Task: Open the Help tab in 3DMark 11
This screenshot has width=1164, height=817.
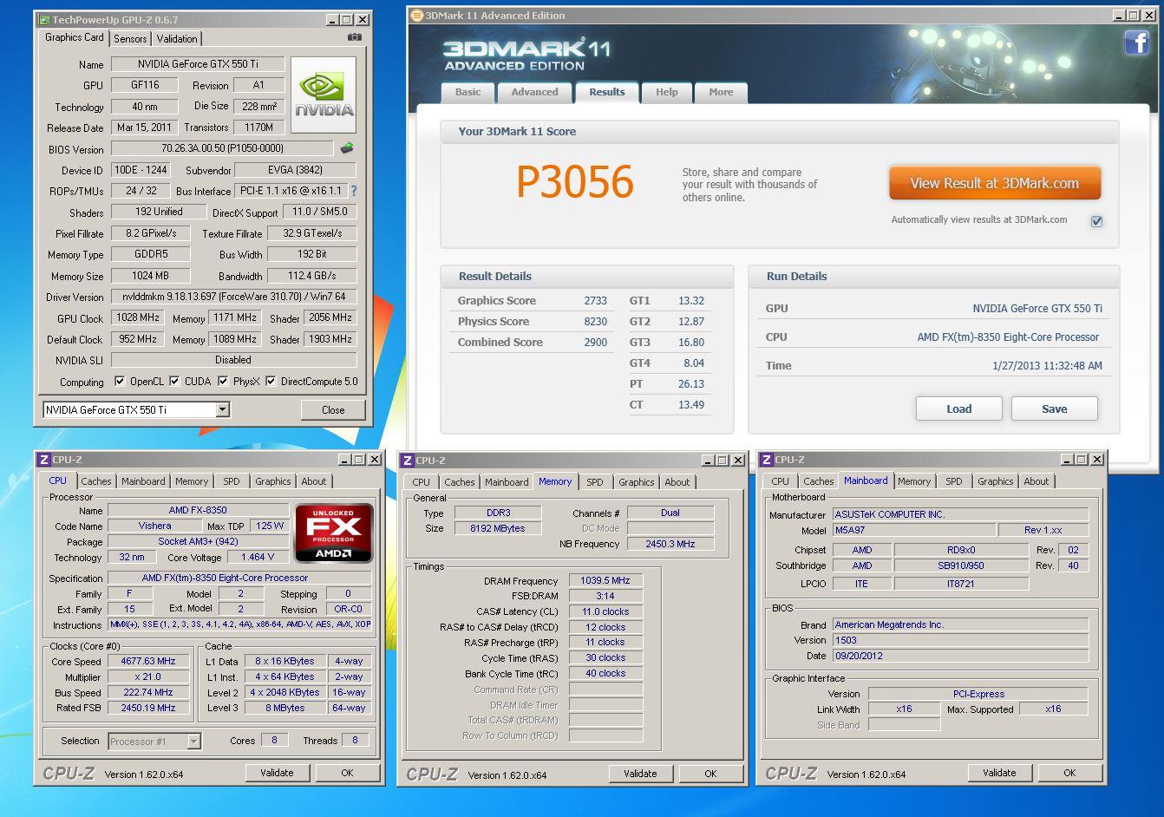Action: [667, 92]
